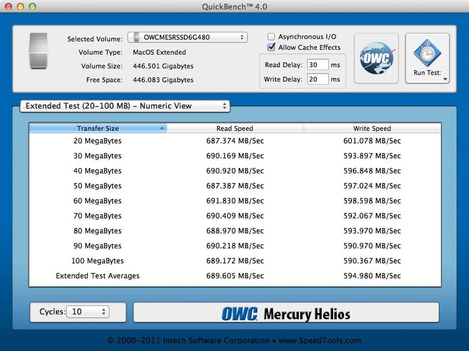This screenshot has width=469, height=351.
Task: Click the red close window button
Action: [8, 6]
